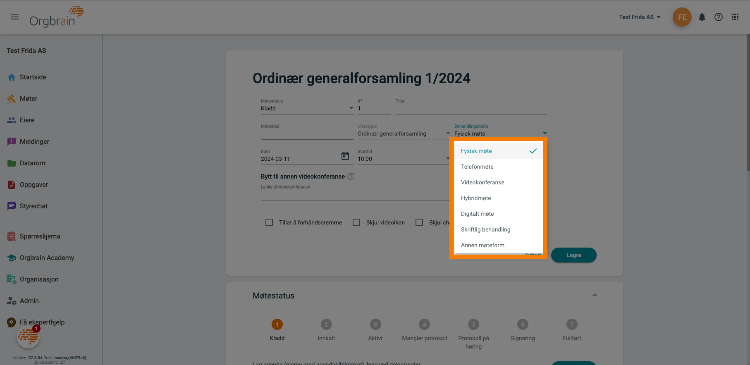Tick the Skjul chat checkbox

419,222
